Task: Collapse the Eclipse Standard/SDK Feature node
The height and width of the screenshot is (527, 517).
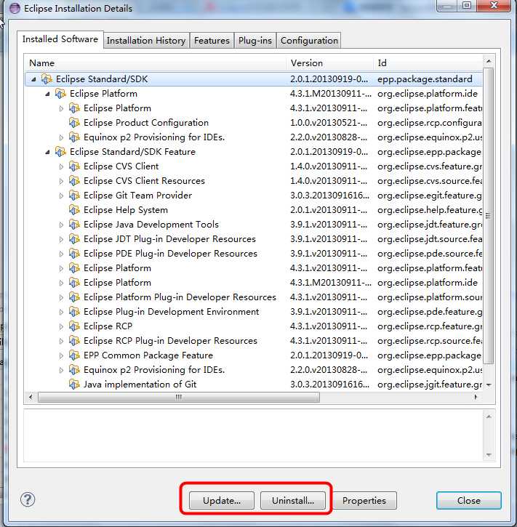Action: (47, 152)
